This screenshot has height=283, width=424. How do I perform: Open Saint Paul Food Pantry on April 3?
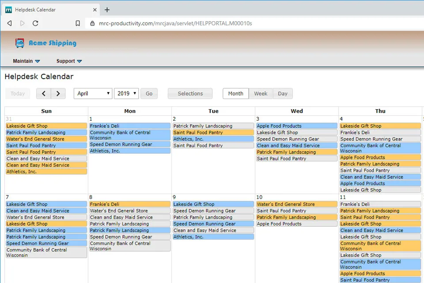click(x=297, y=158)
